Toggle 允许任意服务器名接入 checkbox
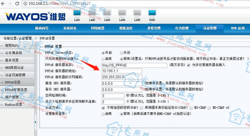The width and height of the screenshot is (250, 136). [x=189, y=65]
